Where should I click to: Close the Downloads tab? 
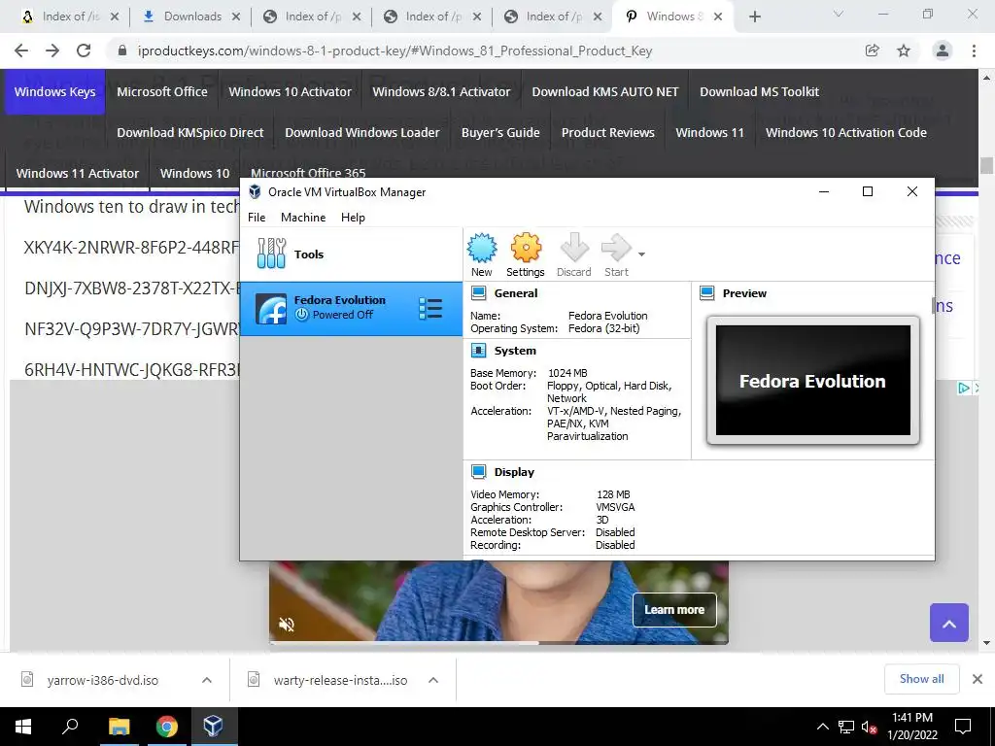tap(235, 17)
